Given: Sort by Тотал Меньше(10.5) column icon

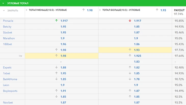Looking at the screenshot, I should tap(27, 10).
